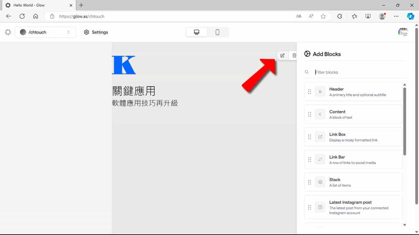Image resolution: width=419 pixels, height=235 pixels.
Task: Close the Hello World - Glow tab
Action: click(x=71, y=5)
